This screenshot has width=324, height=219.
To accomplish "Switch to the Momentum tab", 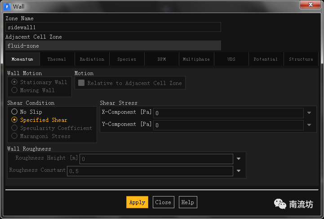I will coord(22,59).
